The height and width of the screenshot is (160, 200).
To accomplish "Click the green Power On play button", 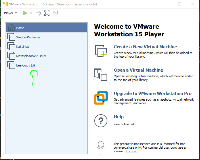I will (25, 13).
